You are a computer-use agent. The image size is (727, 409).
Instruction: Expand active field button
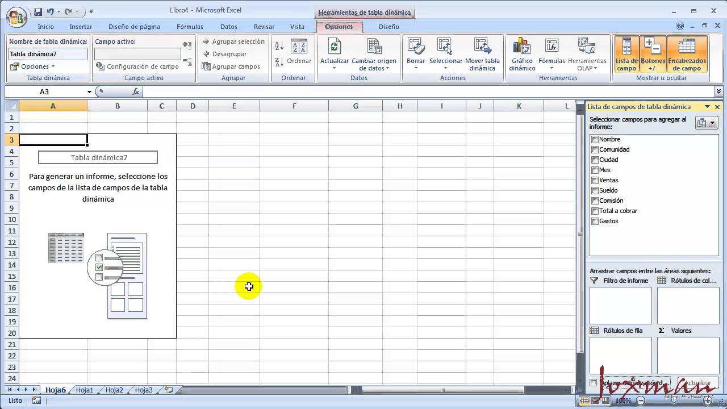pos(187,44)
